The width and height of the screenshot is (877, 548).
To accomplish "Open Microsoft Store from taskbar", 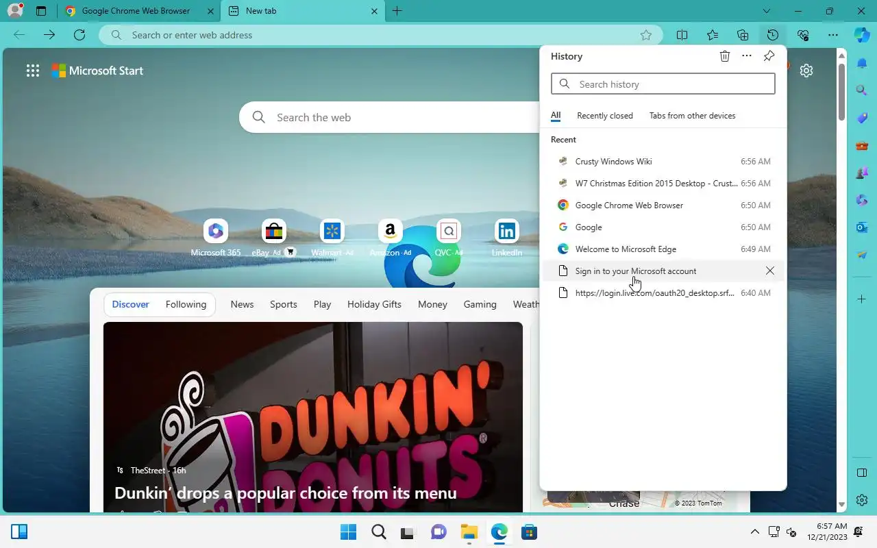I will [x=529, y=532].
